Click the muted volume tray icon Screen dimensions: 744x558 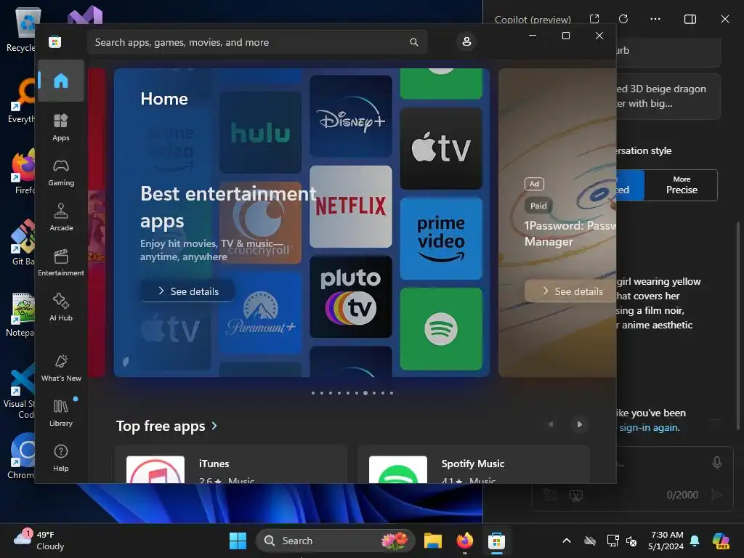click(x=631, y=541)
